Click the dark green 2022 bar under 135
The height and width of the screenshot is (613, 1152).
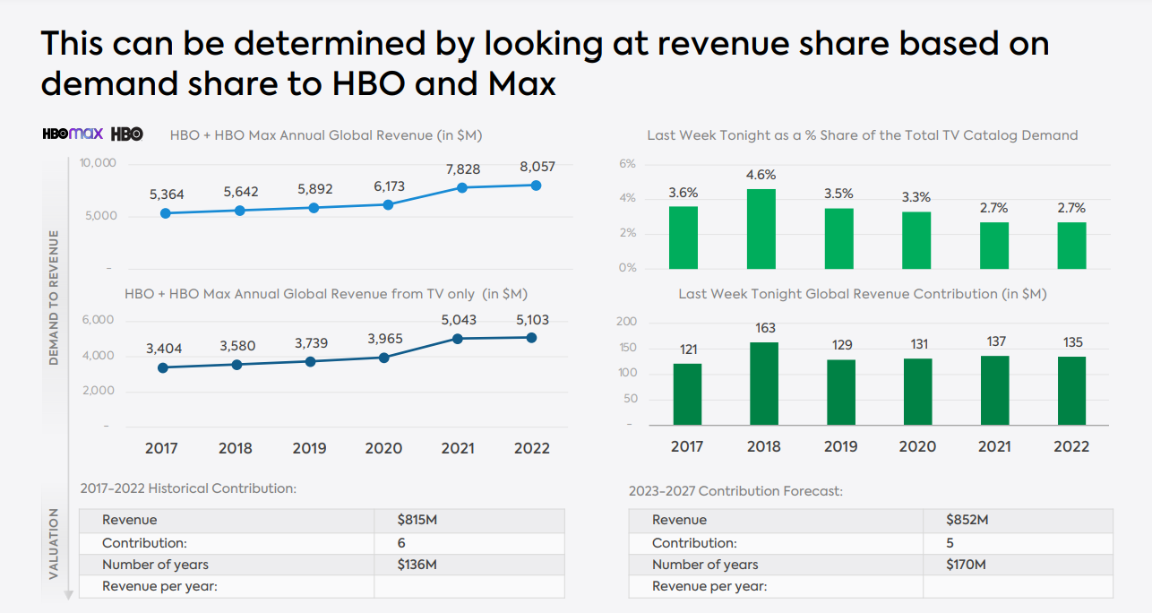(x=1072, y=391)
